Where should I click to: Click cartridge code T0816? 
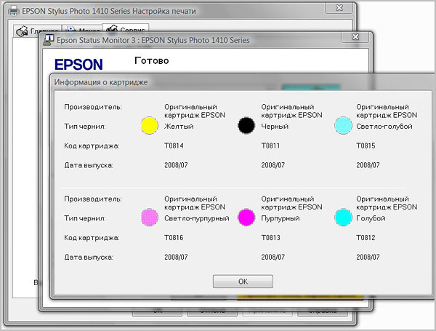point(174,237)
